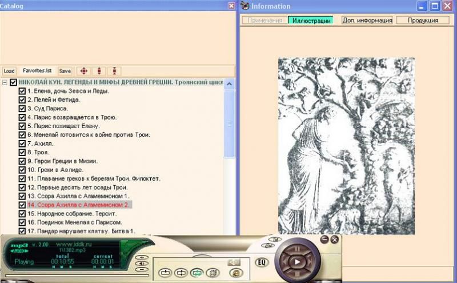Click the Internet Explorer icon in player
Viewport: 457px width, 283px height.
tap(234, 273)
